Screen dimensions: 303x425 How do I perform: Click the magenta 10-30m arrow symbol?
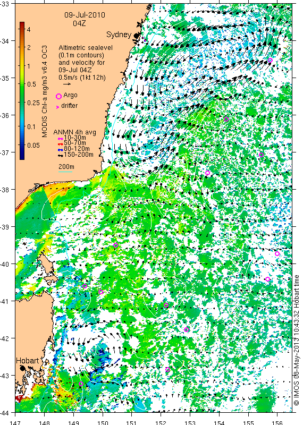[x=60, y=139]
